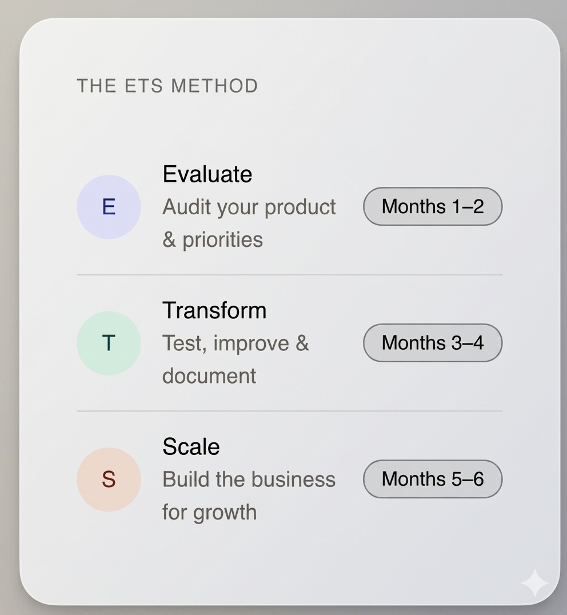Open the Evaluate heading
567x615 pixels.
(207, 174)
